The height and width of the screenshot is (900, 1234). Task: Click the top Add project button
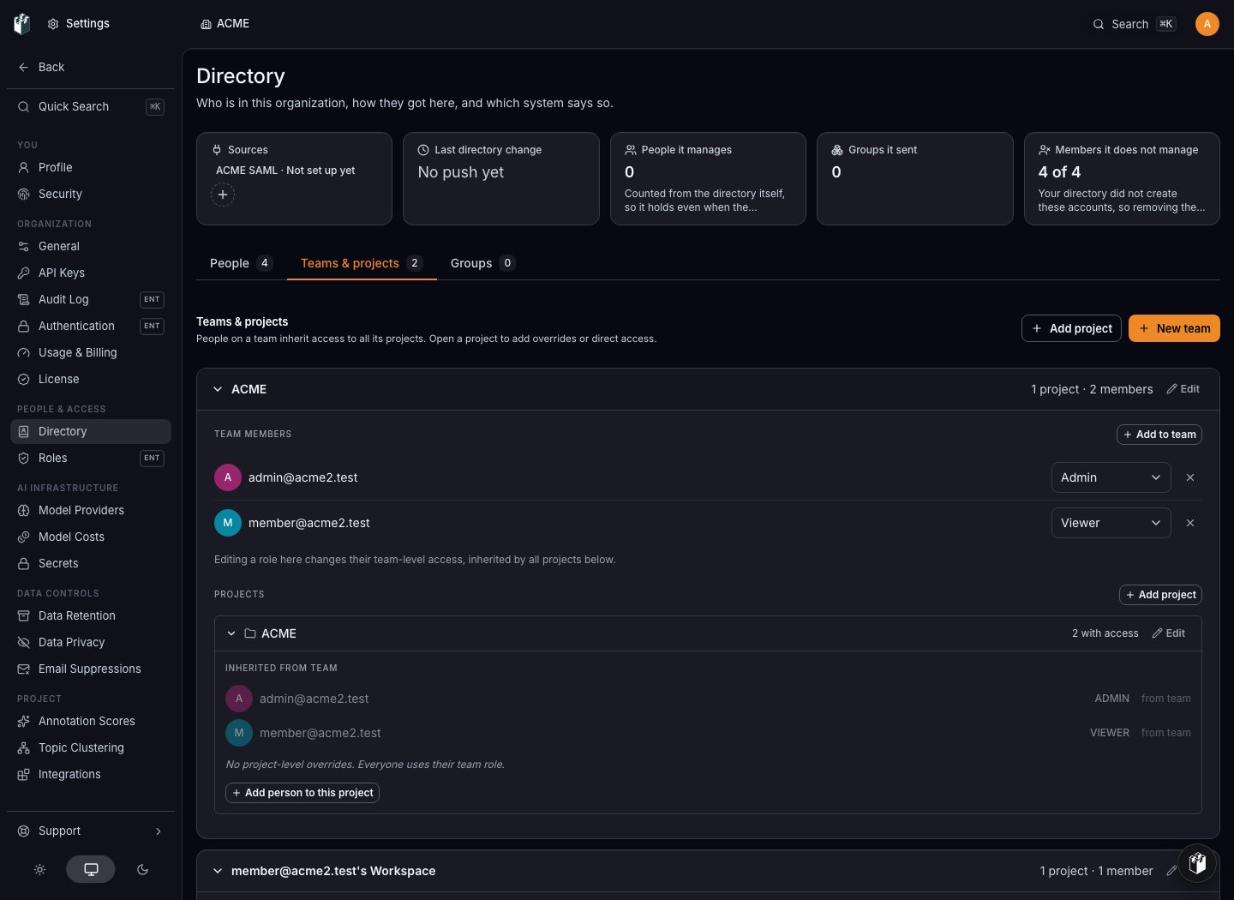(1071, 328)
